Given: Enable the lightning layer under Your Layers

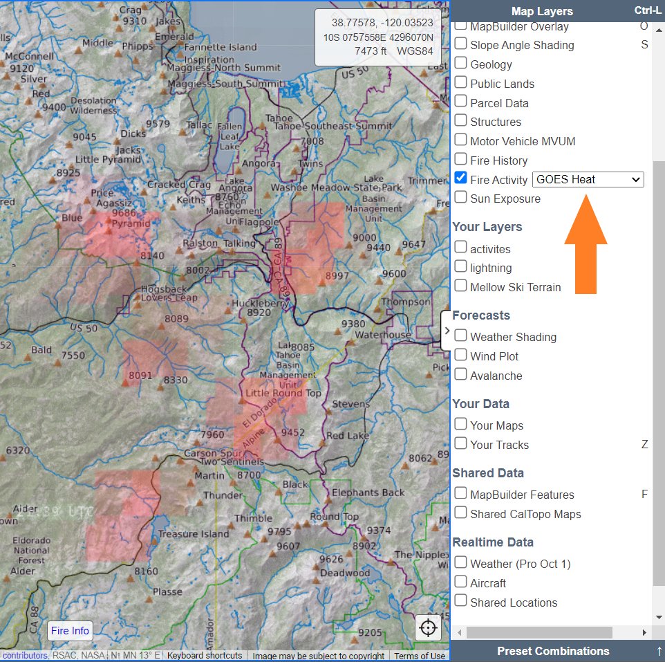Looking at the screenshot, I should point(460,268).
